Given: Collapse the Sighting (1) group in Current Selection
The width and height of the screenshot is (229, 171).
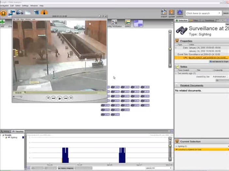Looking at the screenshot, I should pos(176,146).
